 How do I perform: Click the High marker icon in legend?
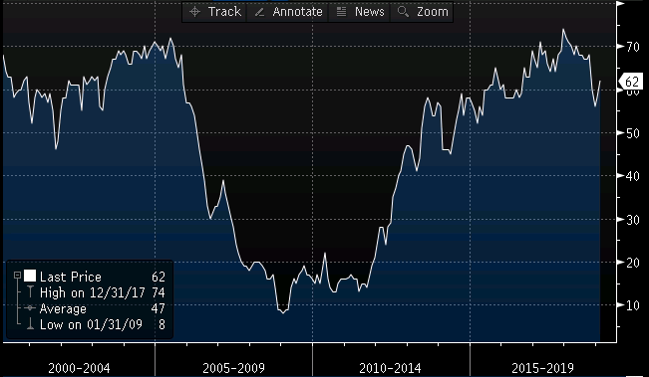(x=30, y=291)
